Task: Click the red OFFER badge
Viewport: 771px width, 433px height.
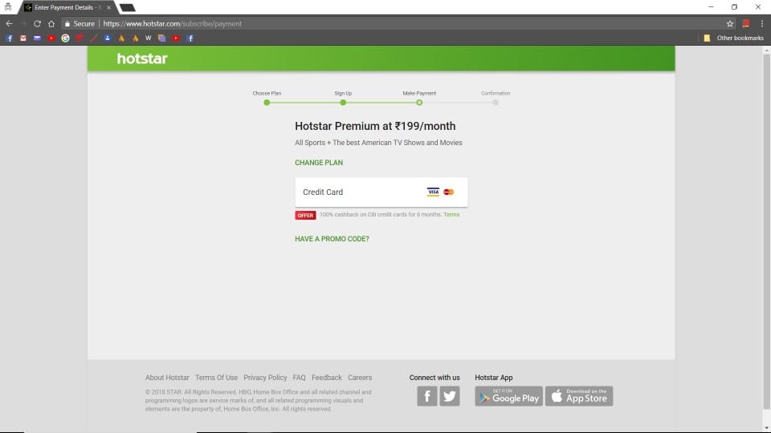Action: (305, 215)
